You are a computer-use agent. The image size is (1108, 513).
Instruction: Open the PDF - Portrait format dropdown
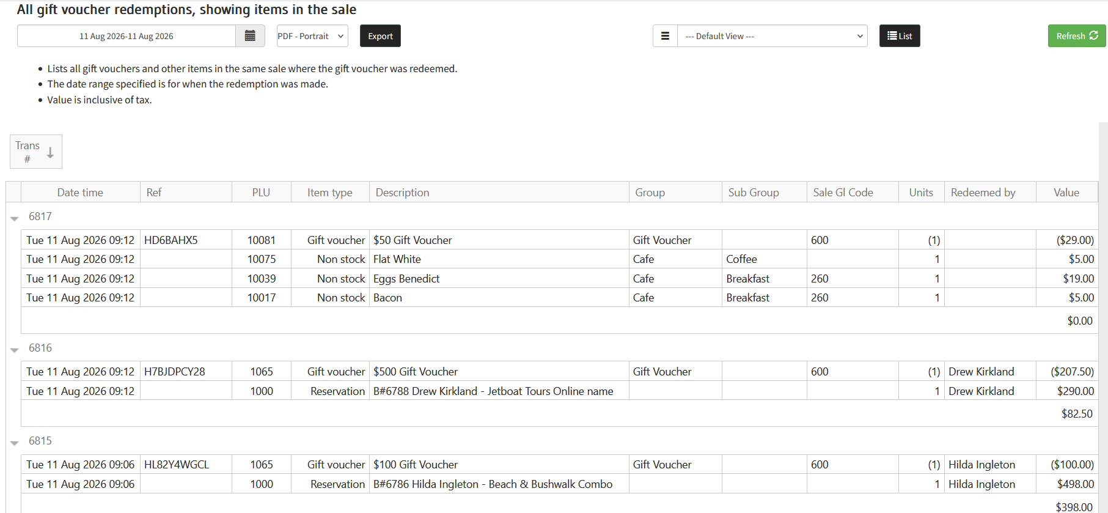(312, 36)
